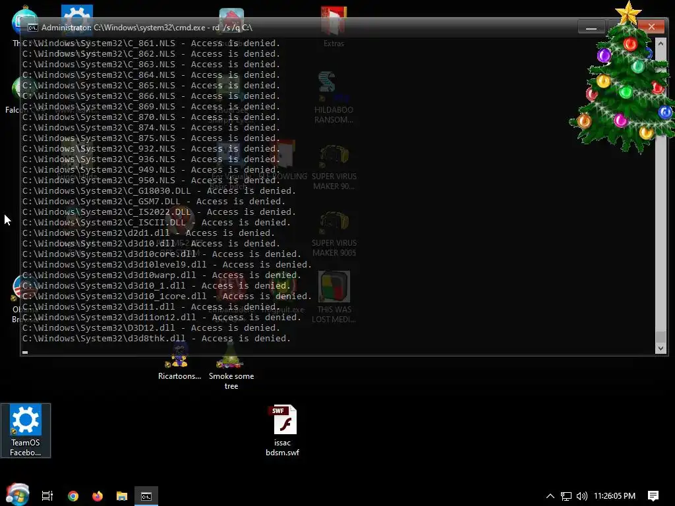Click the line C_950.NLS - Access is denied

[x=151, y=181]
